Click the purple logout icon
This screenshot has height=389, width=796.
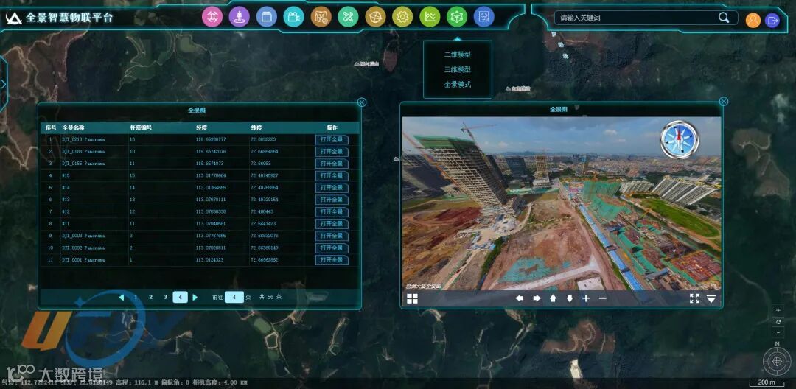click(772, 21)
